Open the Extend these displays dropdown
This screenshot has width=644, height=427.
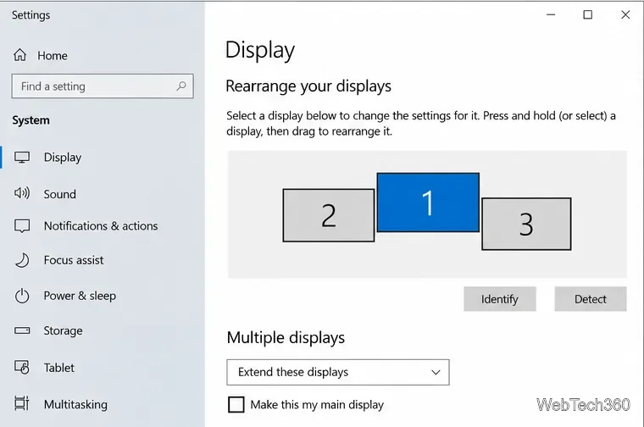point(338,372)
